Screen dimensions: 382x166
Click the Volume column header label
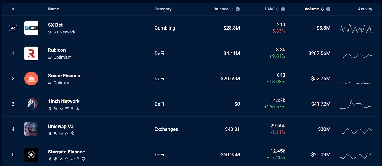[x=312, y=9]
